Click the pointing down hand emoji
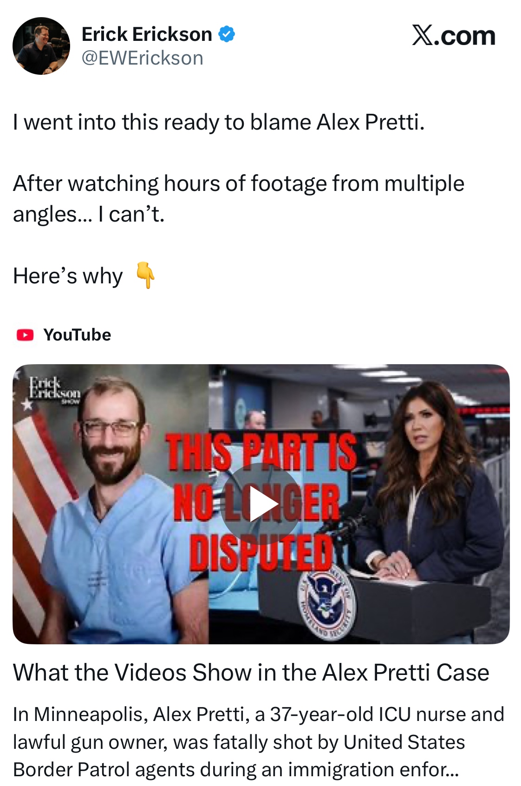The image size is (521, 786). click(x=145, y=275)
